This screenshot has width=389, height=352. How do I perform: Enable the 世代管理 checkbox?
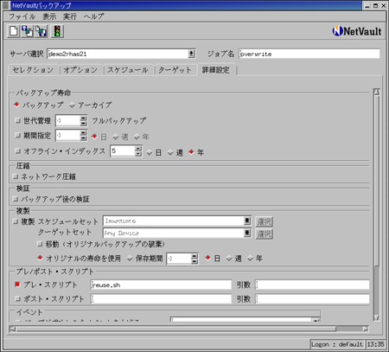coord(18,120)
